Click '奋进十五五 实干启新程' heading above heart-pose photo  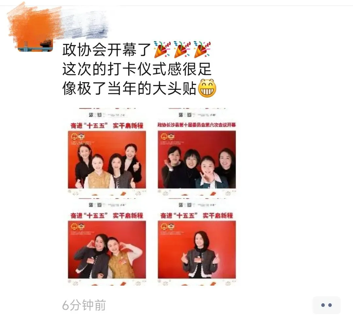tap(107, 216)
